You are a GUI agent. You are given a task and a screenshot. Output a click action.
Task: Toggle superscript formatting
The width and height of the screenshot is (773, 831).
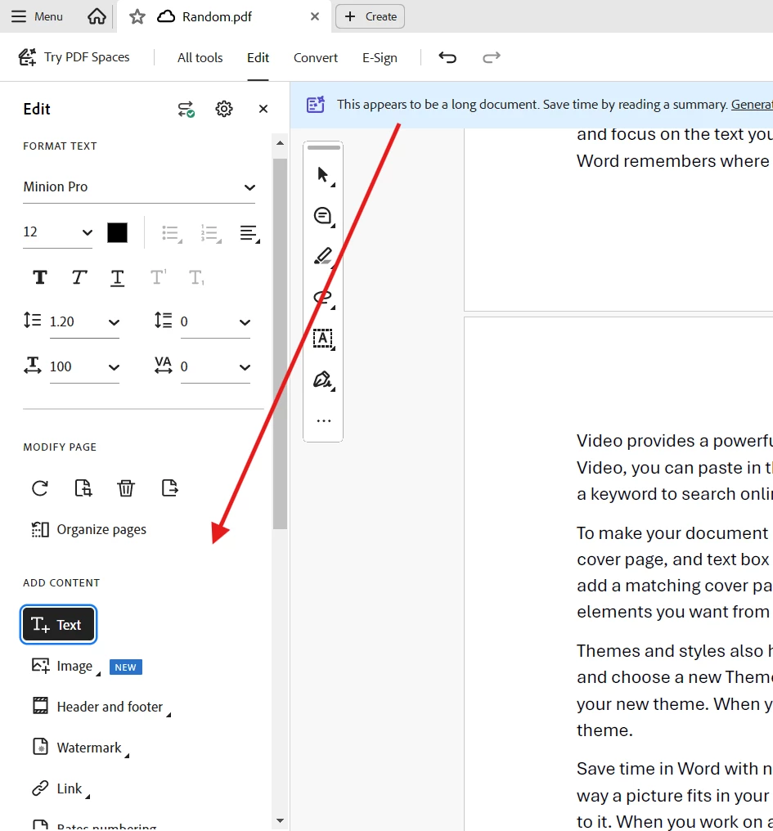coord(158,277)
